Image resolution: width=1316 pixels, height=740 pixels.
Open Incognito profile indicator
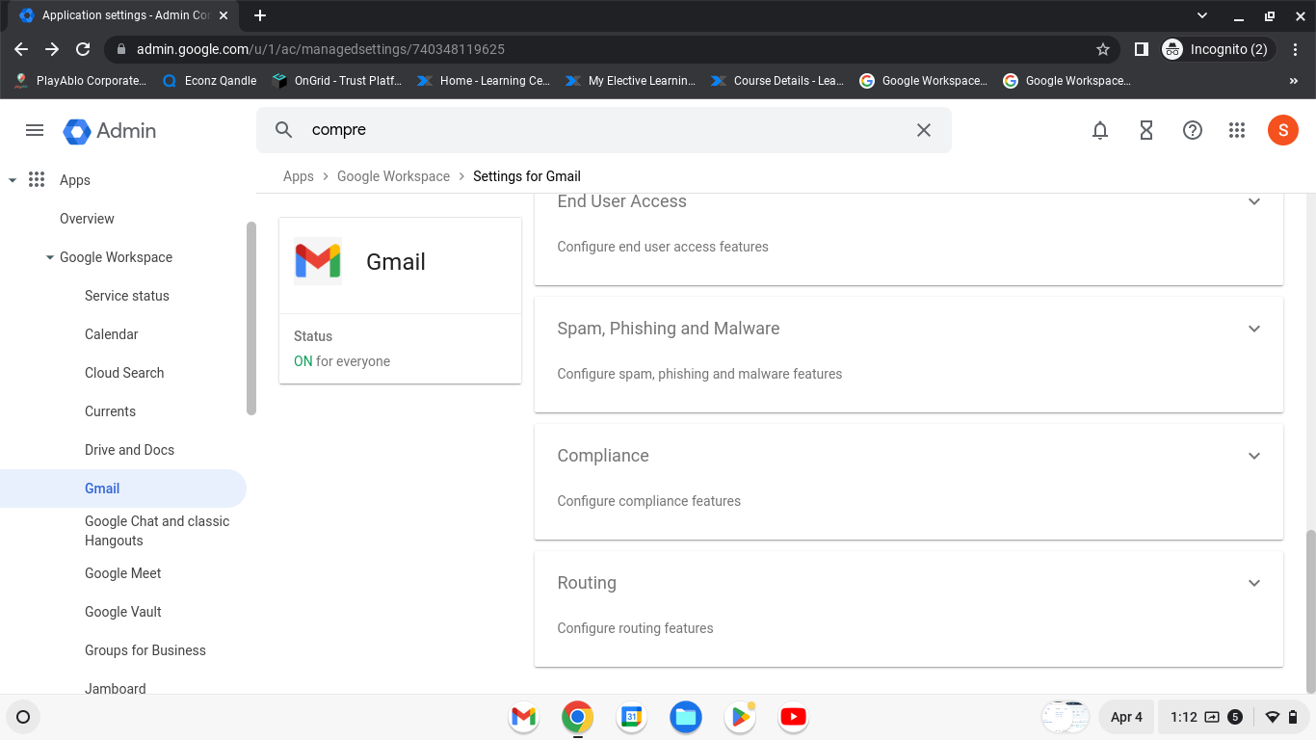[1218, 49]
